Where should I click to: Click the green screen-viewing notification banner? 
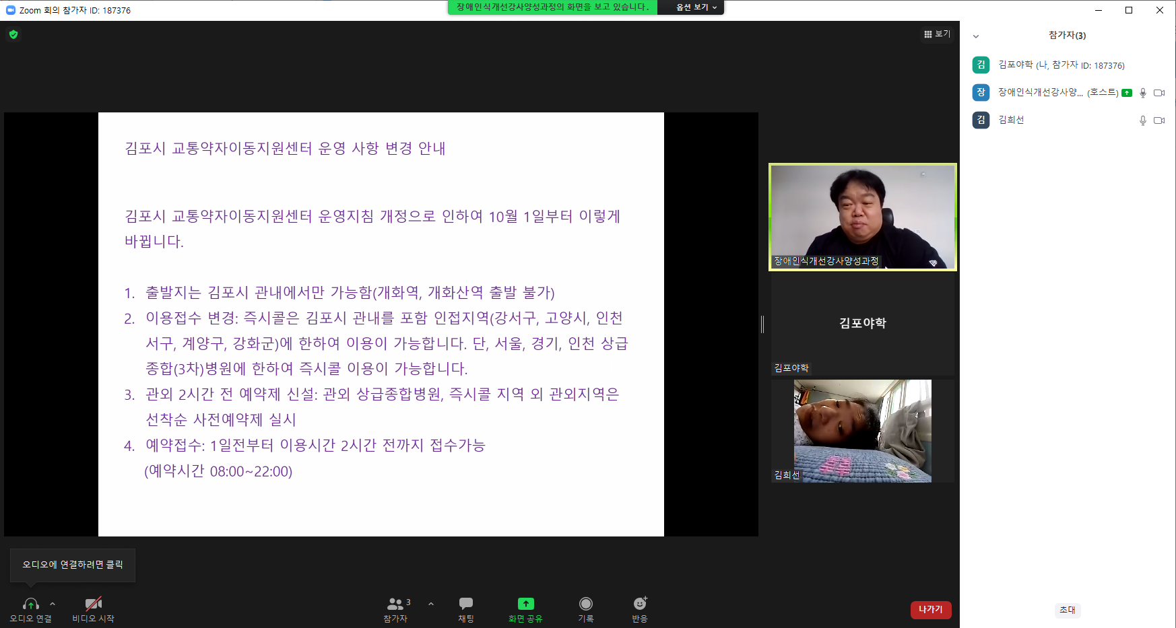coord(553,7)
